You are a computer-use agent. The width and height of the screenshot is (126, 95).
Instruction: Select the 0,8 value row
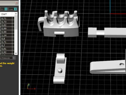pyautogui.click(x=6, y=39)
